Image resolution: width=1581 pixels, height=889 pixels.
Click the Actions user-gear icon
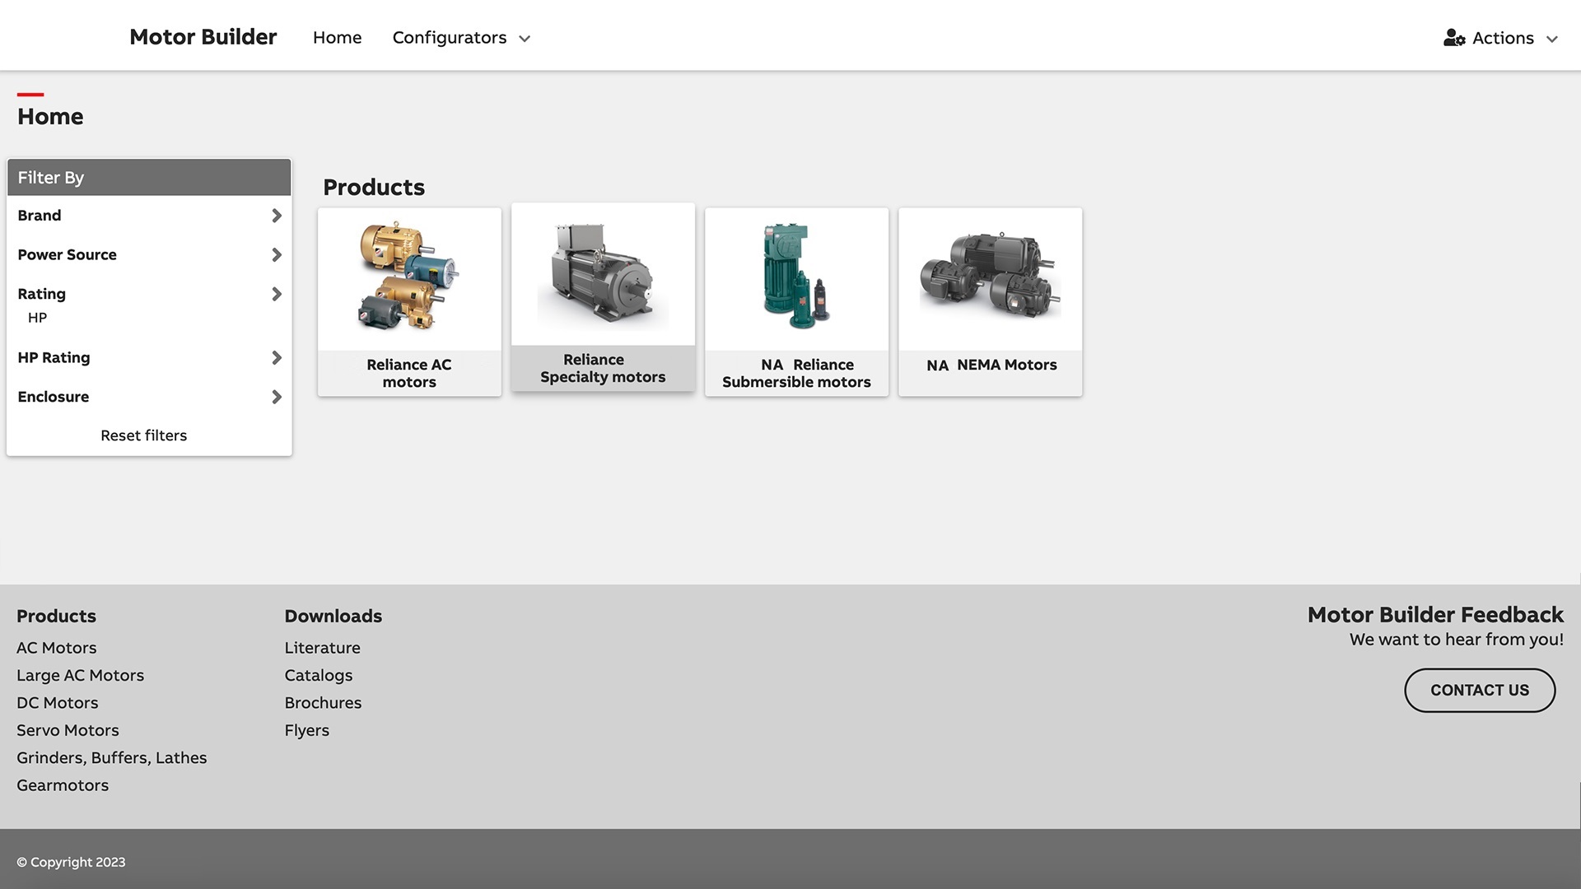1453,38
